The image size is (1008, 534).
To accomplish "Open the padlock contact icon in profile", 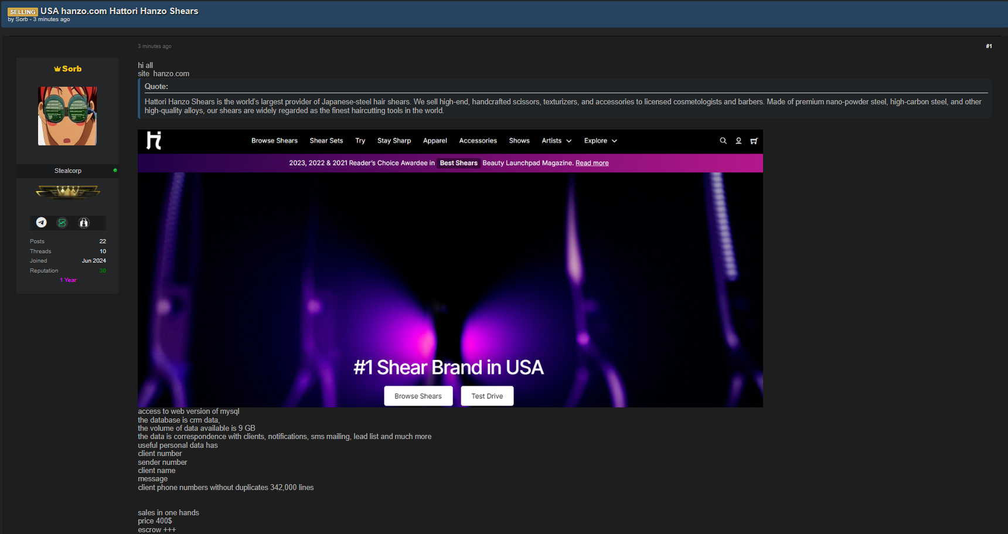I will point(84,223).
